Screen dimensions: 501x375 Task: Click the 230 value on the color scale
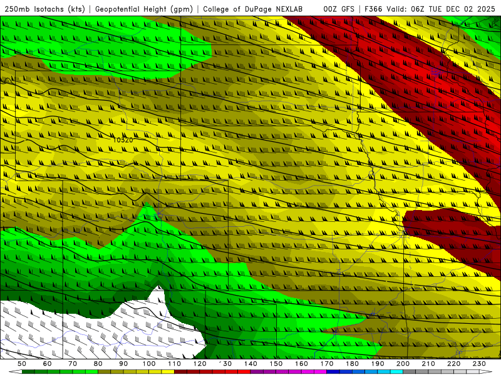click(x=479, y=364)
